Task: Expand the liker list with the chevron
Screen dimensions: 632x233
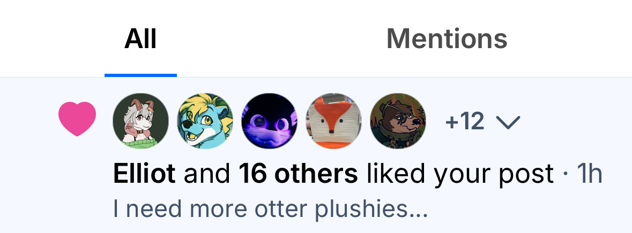Action: point(508,122)
